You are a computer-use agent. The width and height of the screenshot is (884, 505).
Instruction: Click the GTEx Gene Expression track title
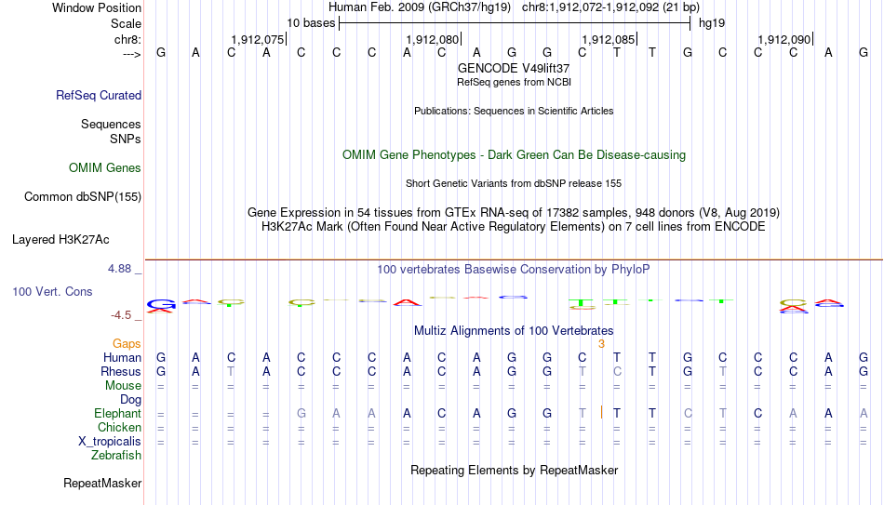click(x=514, y=212)
